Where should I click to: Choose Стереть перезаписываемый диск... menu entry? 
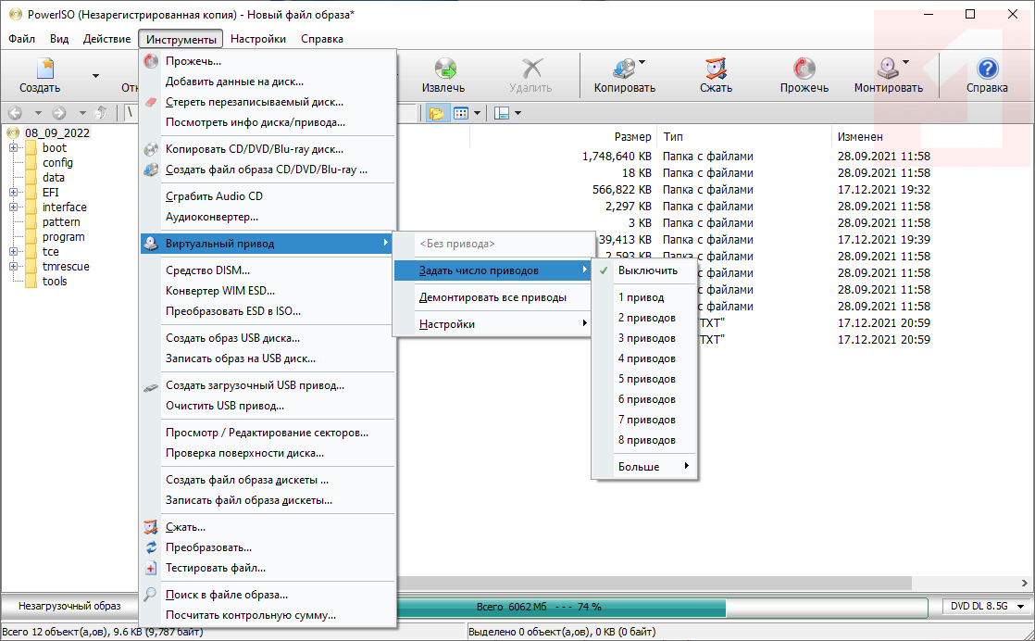[268, 102]
